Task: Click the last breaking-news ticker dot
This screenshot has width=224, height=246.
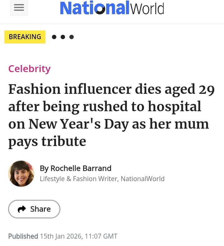Action: click(72, 37)
